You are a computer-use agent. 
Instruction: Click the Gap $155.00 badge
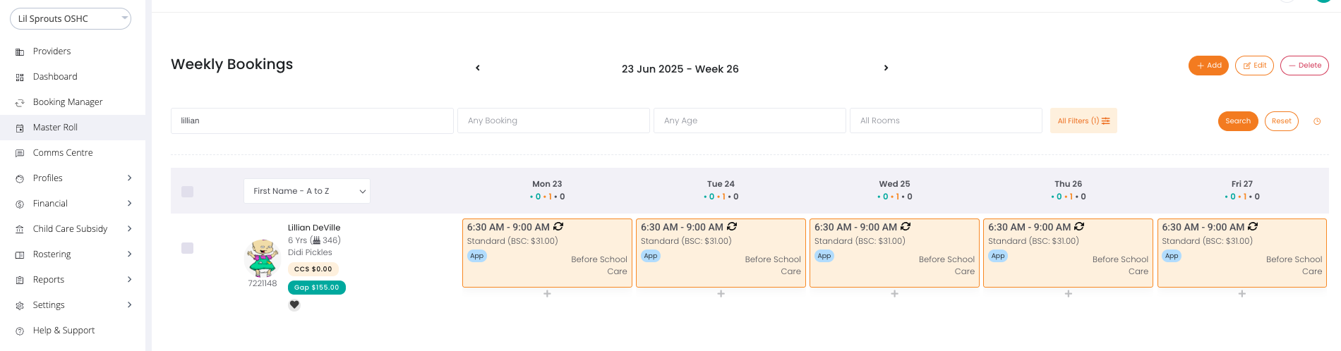tap(316, 288)
